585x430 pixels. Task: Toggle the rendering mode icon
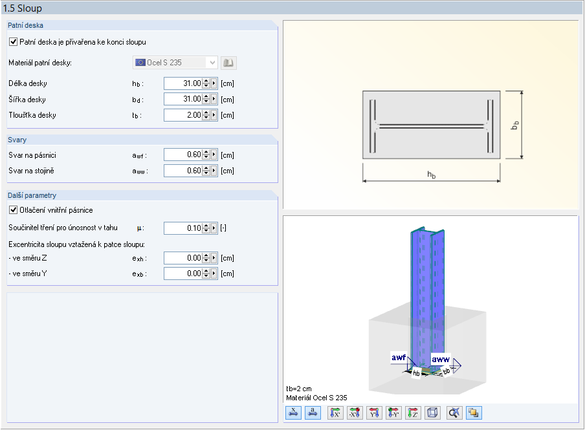pos(473,413)
